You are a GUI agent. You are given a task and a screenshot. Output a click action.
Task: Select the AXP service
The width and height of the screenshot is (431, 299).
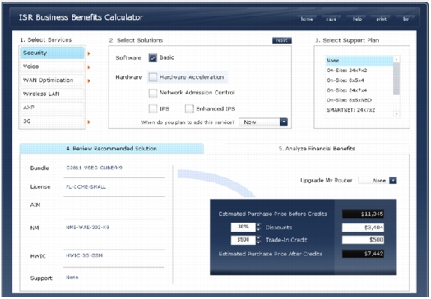pyautogui.click(x=52, y=108)
